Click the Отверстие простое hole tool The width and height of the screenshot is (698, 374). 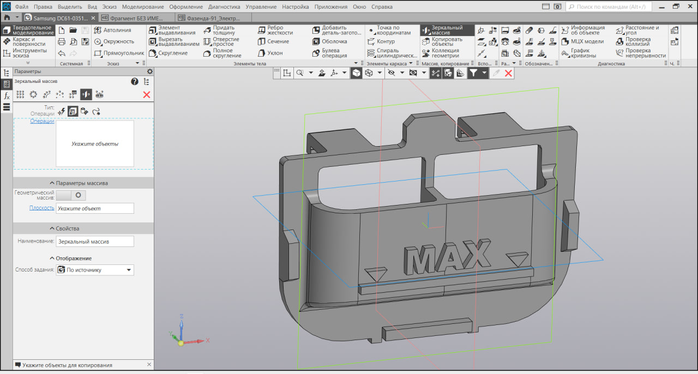[x=221, y=41]
